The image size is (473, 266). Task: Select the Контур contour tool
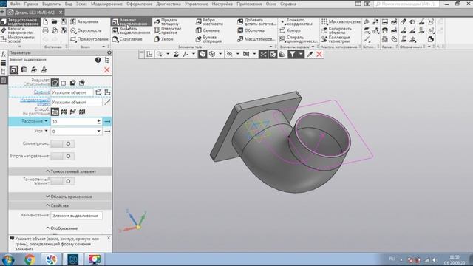pos(290,30)
